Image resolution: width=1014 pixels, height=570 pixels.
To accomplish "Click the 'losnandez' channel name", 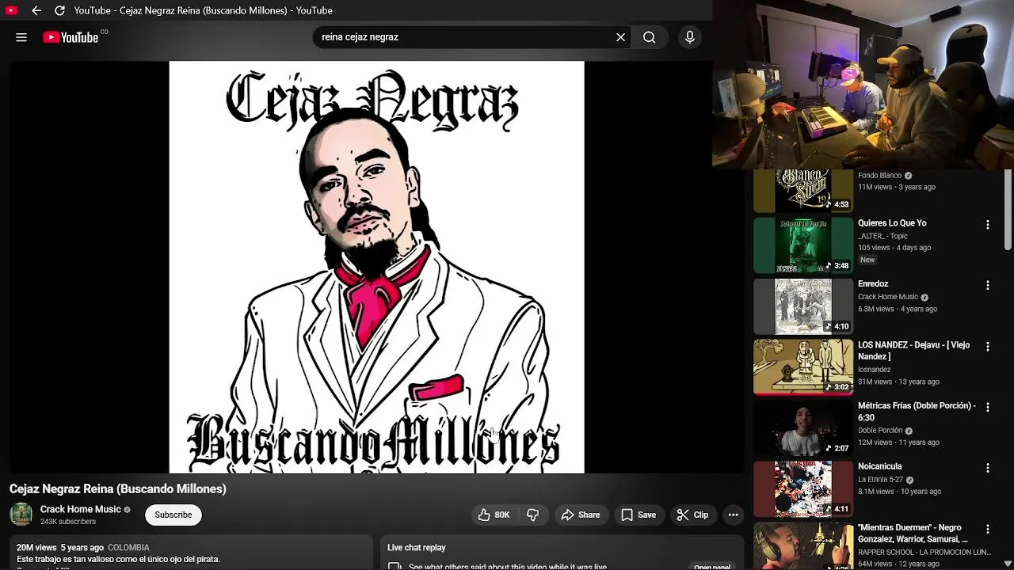I will [875, 370].
